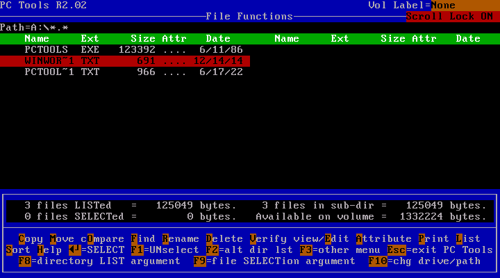This screenshot has width=500, height=278.
Task: Click the PC Tools R2.02 title
Action: [43, 6]
